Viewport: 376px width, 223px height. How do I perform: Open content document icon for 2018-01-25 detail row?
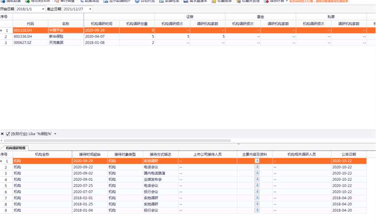[257, 204]
